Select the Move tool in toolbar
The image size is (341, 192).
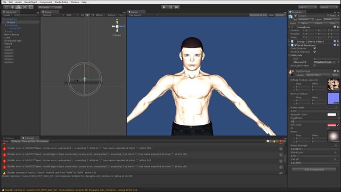[x=12, y=7]
